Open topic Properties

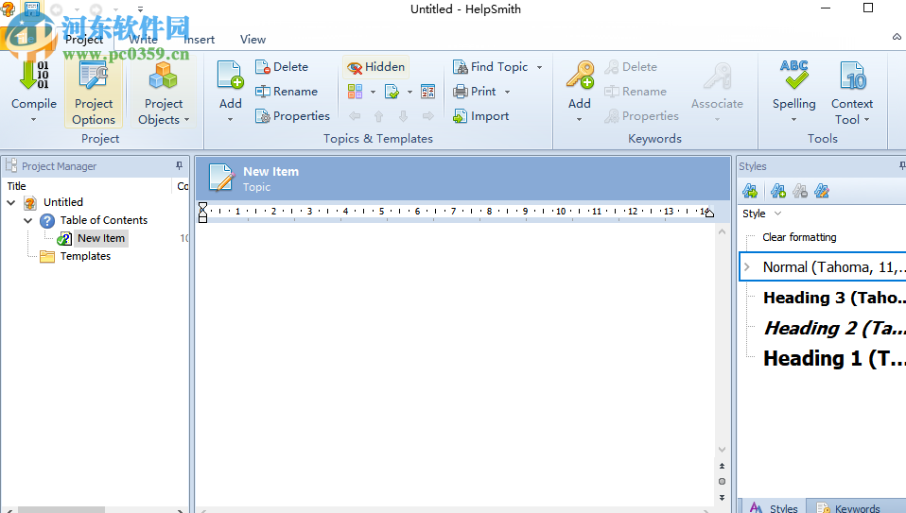point(292,116)
